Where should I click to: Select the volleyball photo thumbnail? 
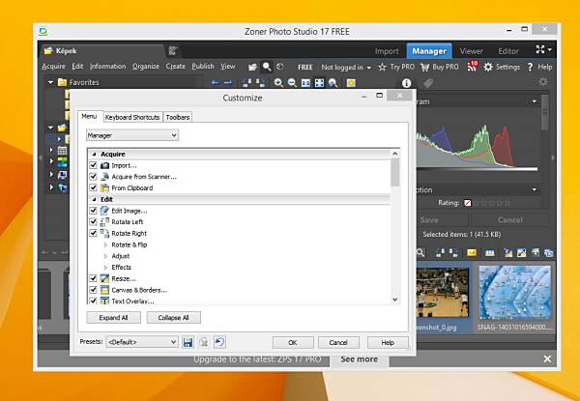coord(443,293)
